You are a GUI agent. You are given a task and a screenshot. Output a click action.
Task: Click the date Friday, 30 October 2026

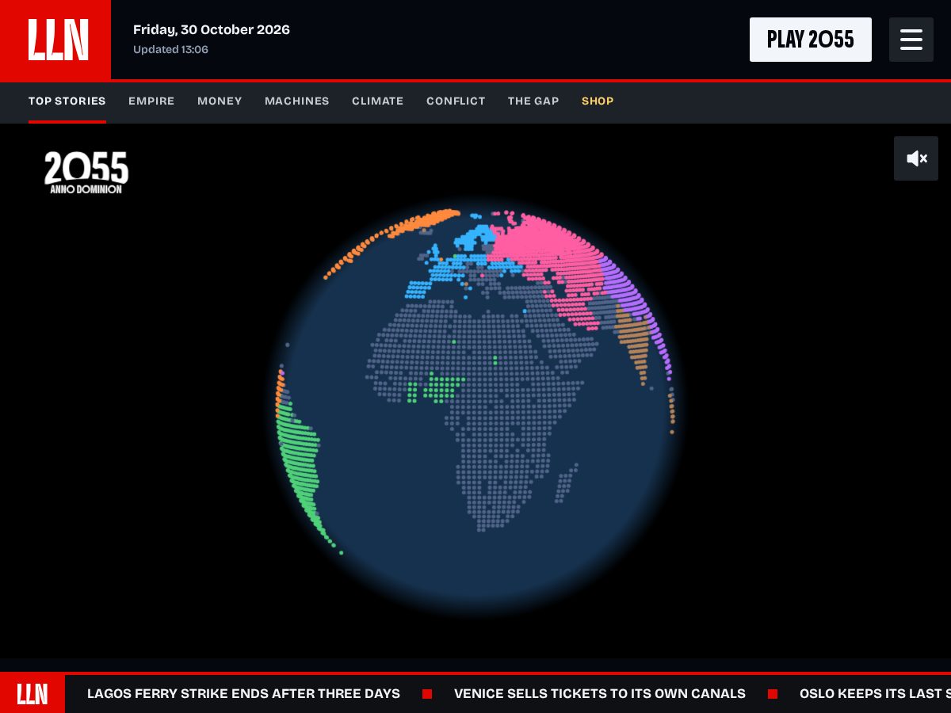click(x=212, y=30)
